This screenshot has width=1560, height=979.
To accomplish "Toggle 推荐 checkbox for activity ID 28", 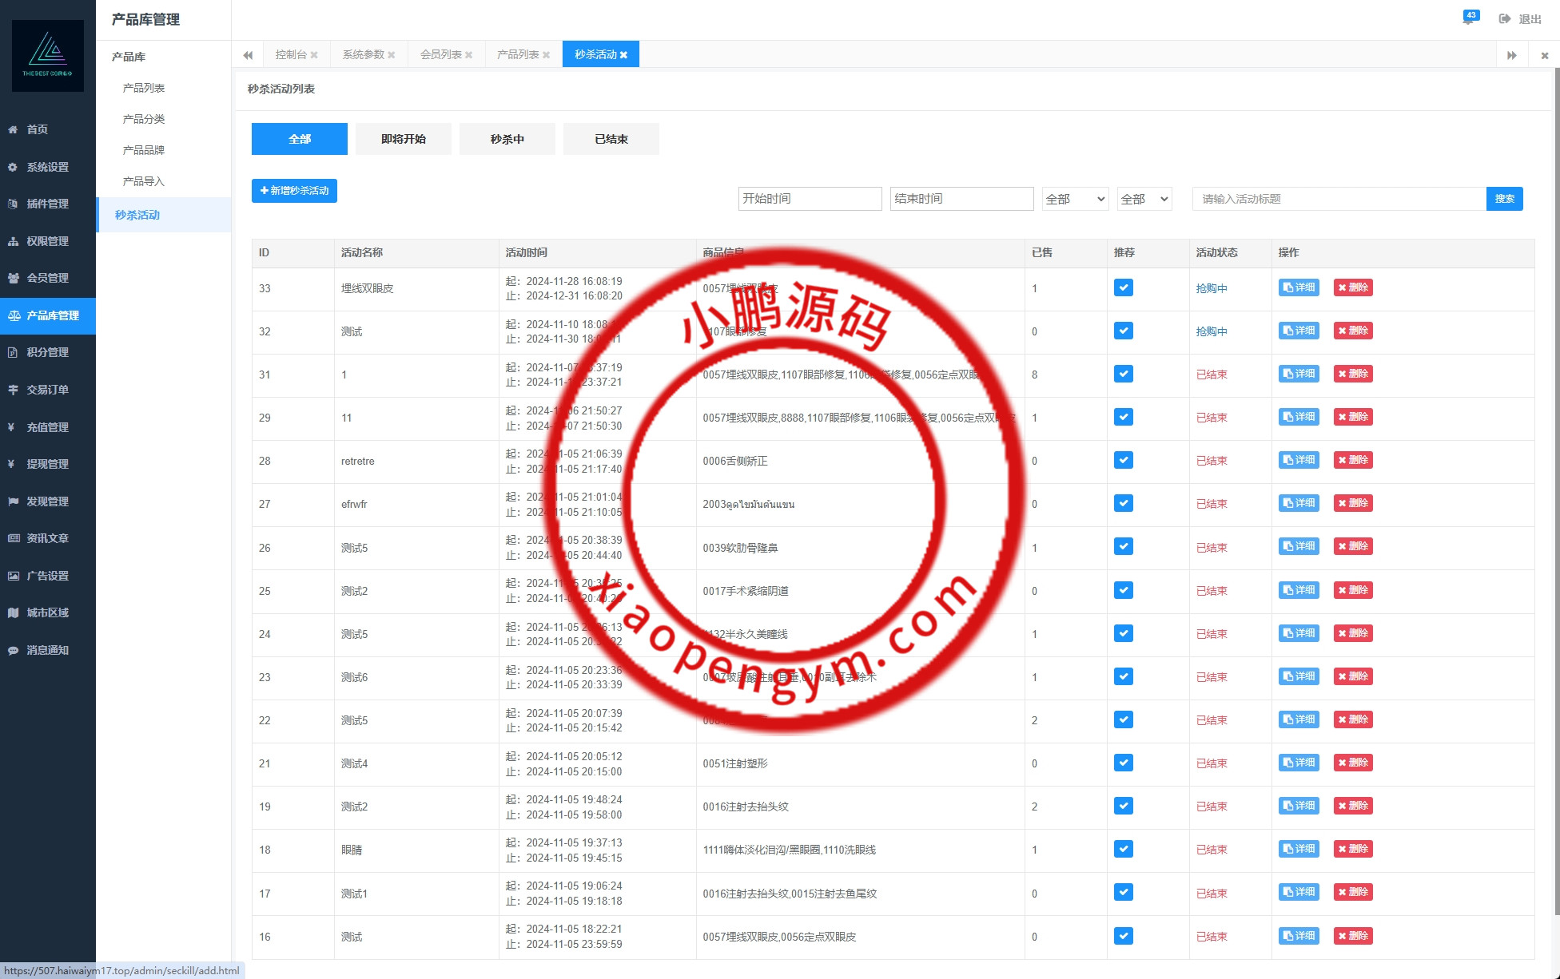I will point(1123,460).
